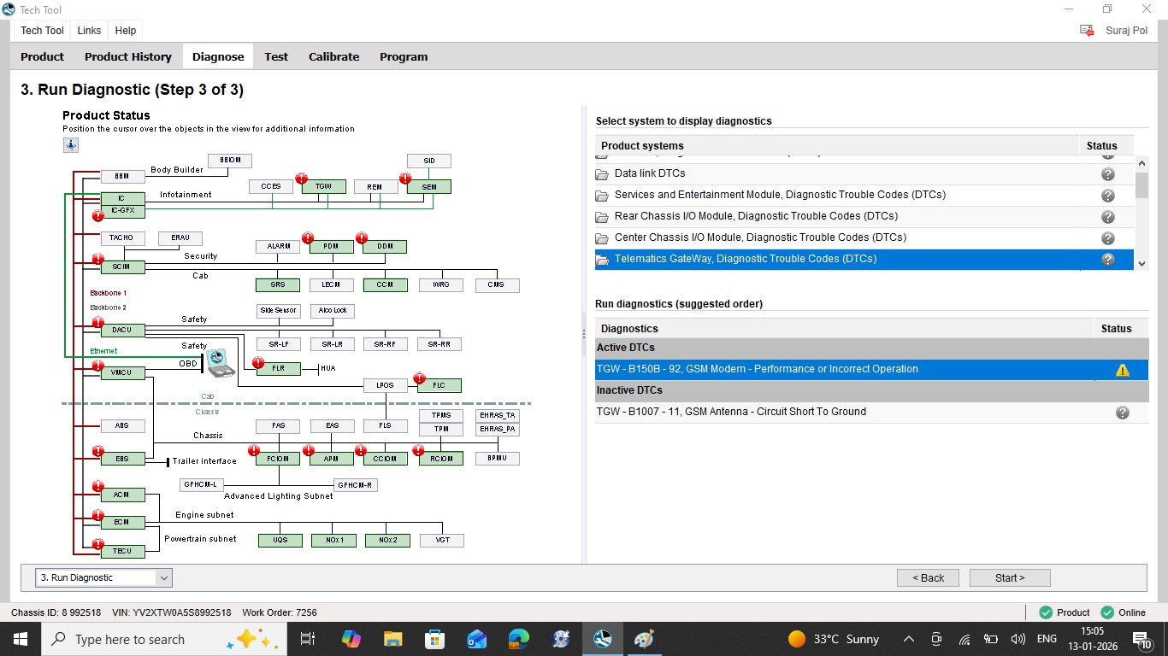
Task: Open the Links menu
Action: [89, 30]
